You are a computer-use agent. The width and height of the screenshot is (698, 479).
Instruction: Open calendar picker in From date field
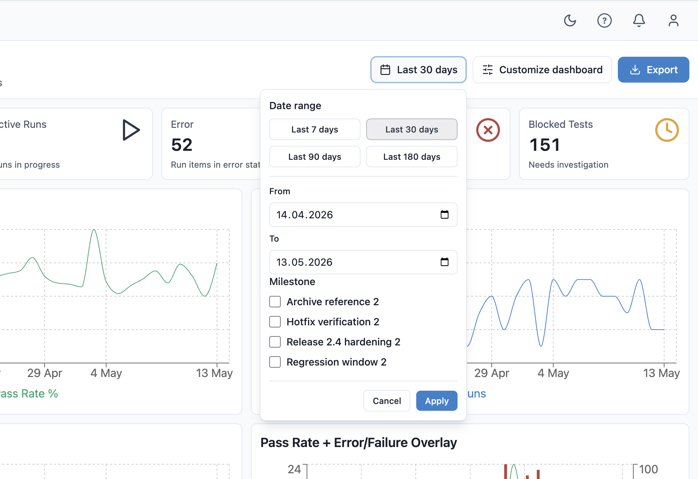[x=445, y=215]
